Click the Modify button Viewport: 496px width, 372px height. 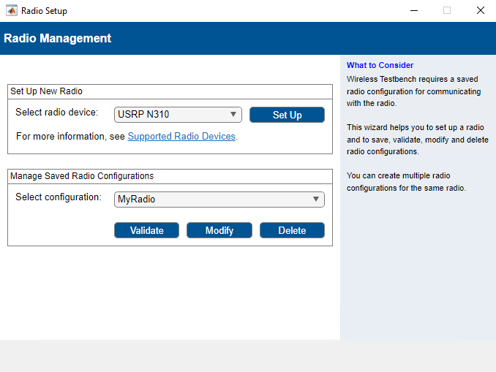(219, 230)
